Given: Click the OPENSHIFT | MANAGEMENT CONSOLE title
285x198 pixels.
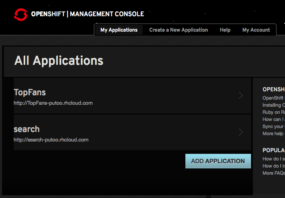Looking at the screenshot, I should tap(87, 14).
